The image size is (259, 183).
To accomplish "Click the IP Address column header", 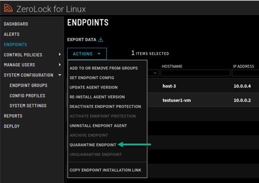I will 243,66.
